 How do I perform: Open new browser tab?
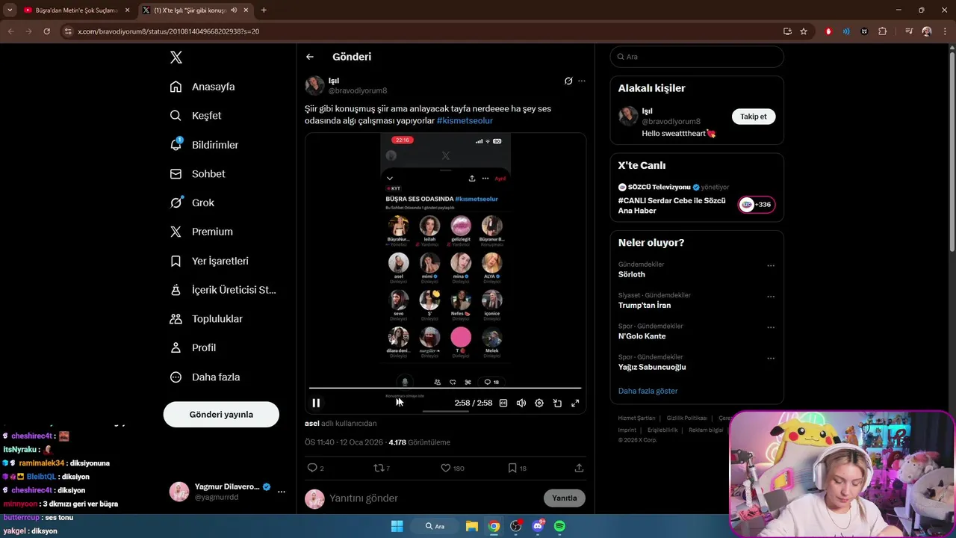click(264, 10)
